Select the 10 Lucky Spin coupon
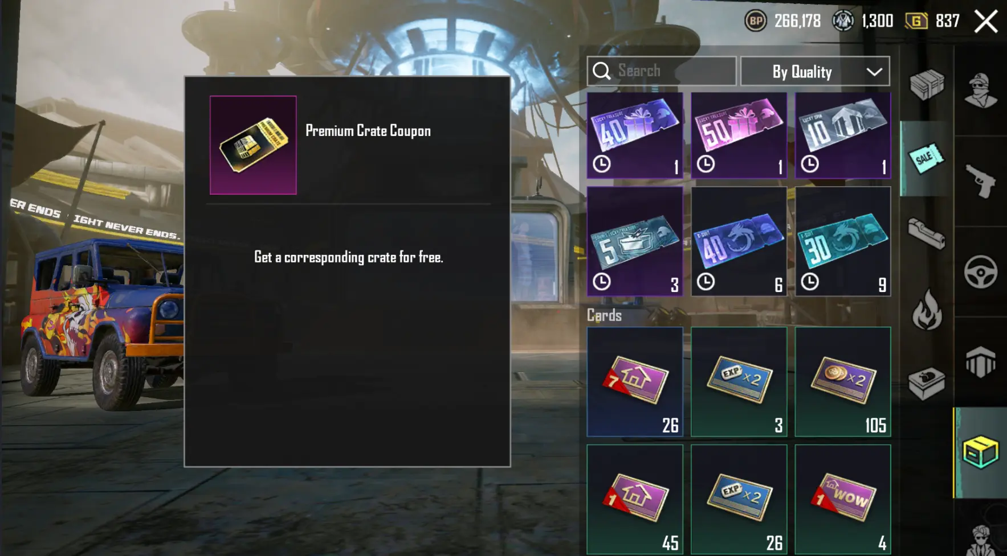Image resolution: width=1007 pixels, height=556 pixels. tap(843, 135)
